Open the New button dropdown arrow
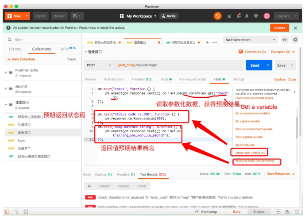The image size is (305, 218). point(27,16)
